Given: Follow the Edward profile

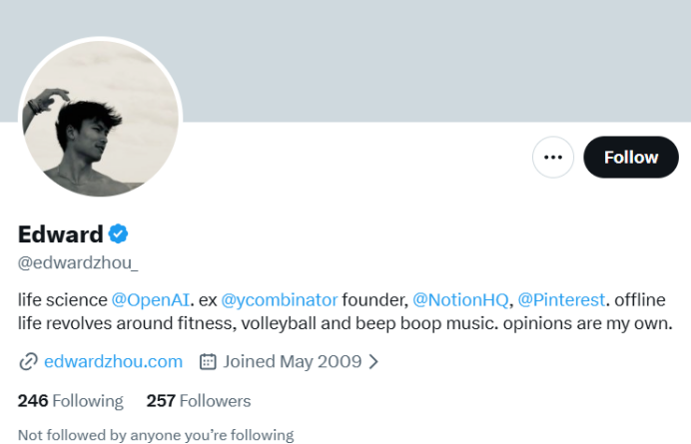Looking at the screenshot, I should tap(630, 157).
